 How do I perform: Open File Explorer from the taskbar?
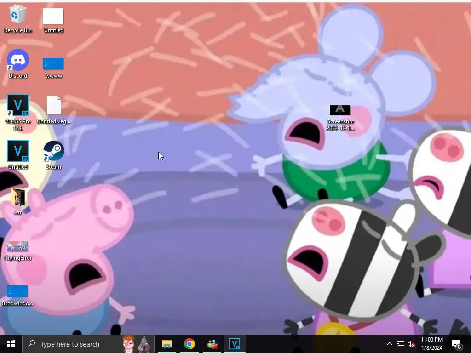(x=167, y=344)
